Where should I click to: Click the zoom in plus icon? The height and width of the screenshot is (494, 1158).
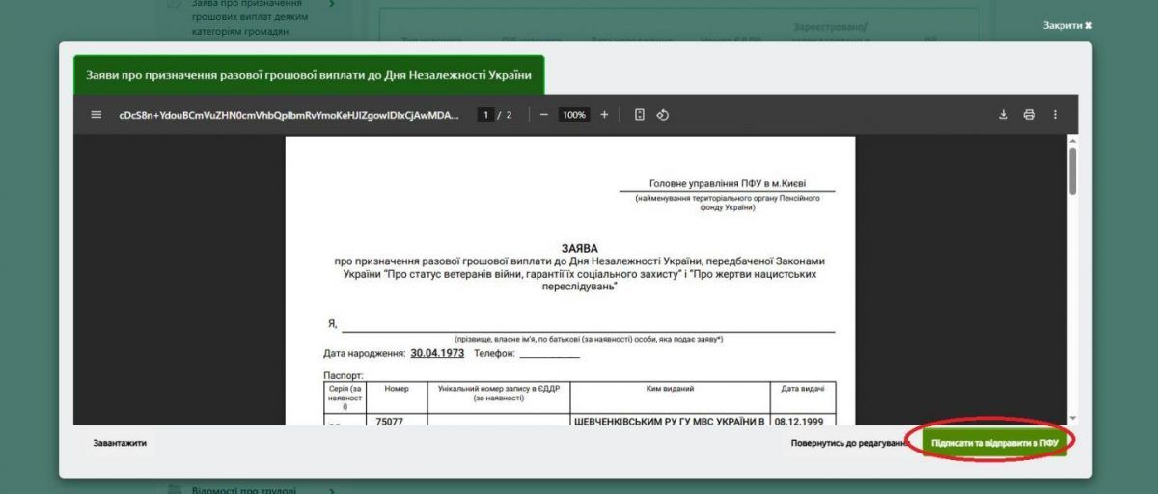pyautogui.click(x=604, y=115)
